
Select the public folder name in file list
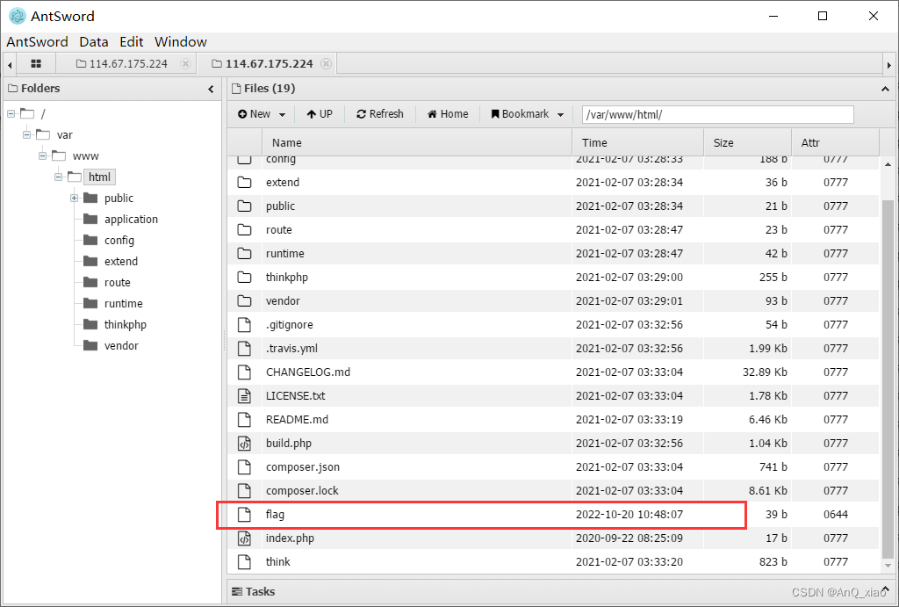[280, 206]
